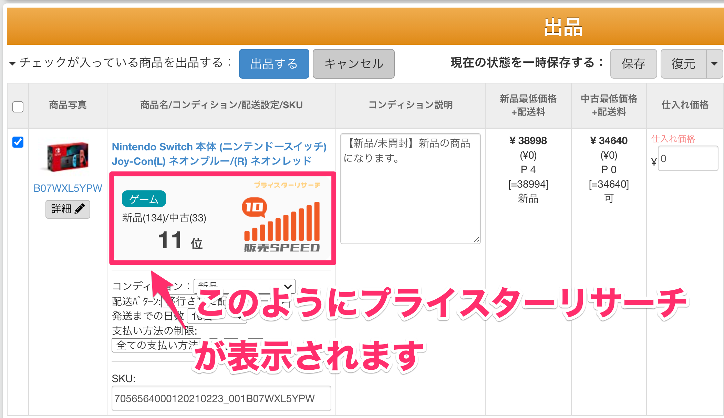Uncheck the Nintendo Switch row checkbox
The width and height of the screenshot is (724, 418).
click(x=18, y=142)
